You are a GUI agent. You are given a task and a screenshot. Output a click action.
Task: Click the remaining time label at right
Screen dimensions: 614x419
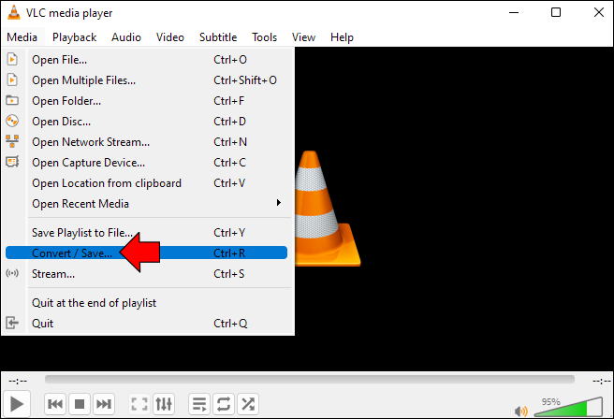[602, 381]
